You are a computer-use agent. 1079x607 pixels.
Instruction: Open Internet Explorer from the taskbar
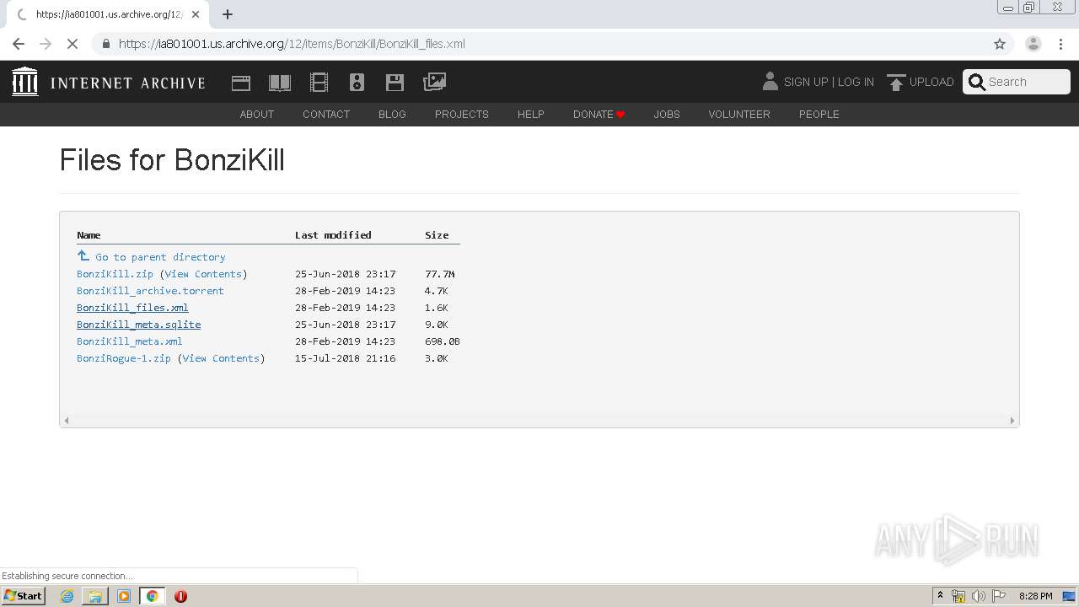[67, 596]
